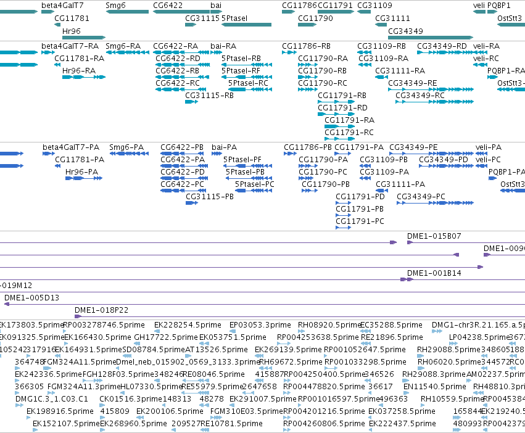Click the RH10559.5prime EST label

(x=452, y=399)
